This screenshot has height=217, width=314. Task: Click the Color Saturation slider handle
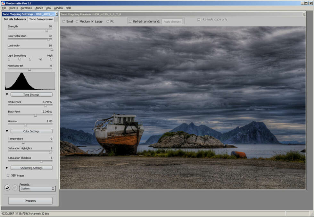click(x=48, y=40)
